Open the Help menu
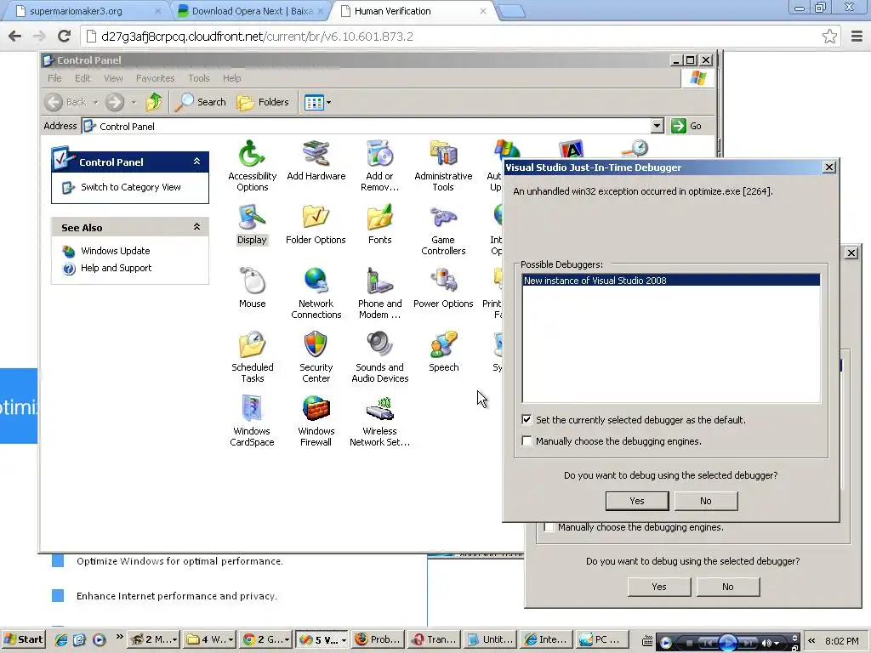Viewport: 871px width, 653px height. click(x=231, y=78)
